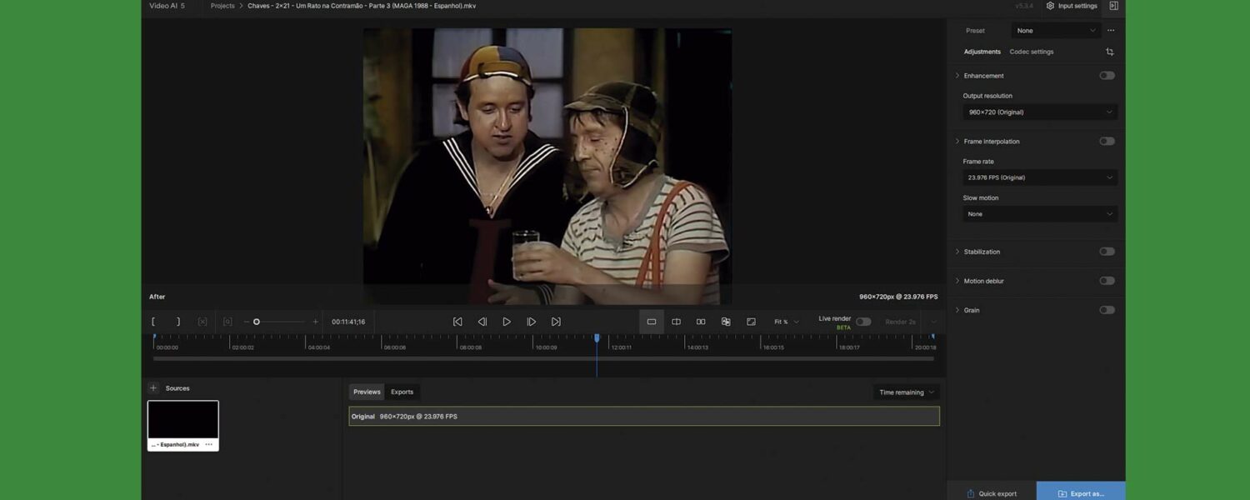Open the Time remaining dropdown
1250x500 pixels.
907,392
